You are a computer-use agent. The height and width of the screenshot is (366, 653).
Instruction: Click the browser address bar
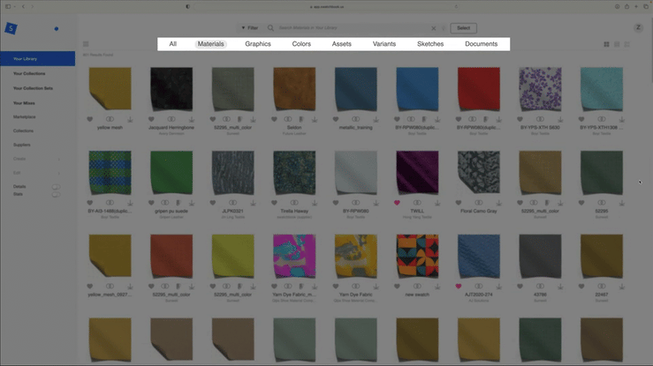point(327,7)
